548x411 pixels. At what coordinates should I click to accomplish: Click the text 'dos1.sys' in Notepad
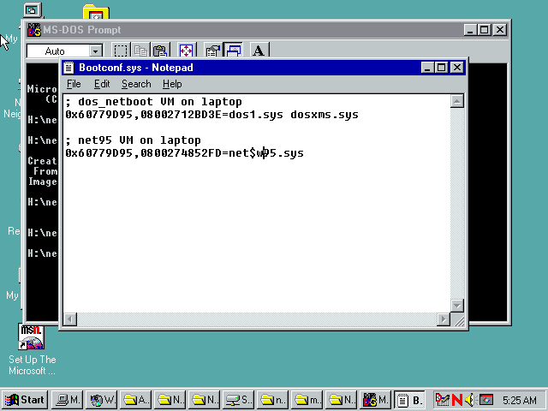(256, 115)
